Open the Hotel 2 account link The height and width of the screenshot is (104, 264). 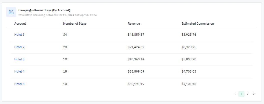(x=19, y=47)
